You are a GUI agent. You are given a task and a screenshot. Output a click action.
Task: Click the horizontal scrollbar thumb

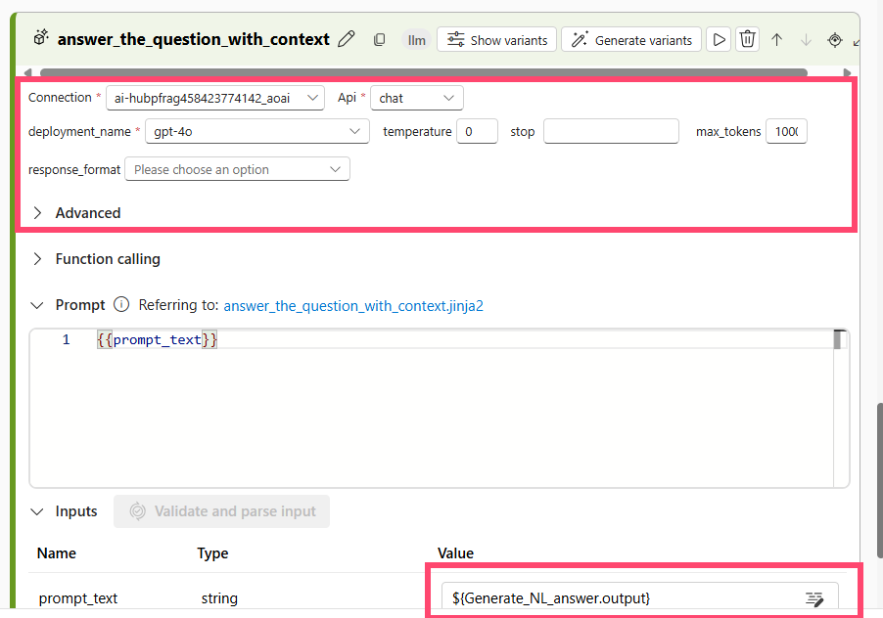[424, 72]
